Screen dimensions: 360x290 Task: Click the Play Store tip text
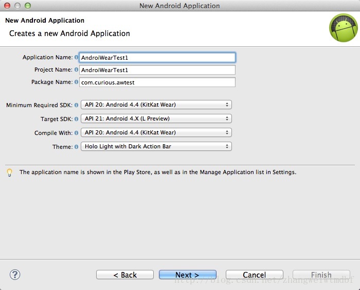(158, 172)
